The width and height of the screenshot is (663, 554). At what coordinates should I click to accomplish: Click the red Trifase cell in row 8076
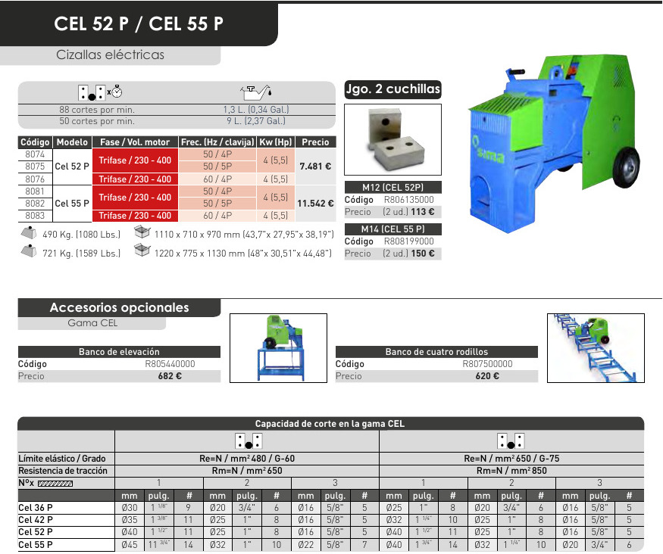tap(135, 179)
